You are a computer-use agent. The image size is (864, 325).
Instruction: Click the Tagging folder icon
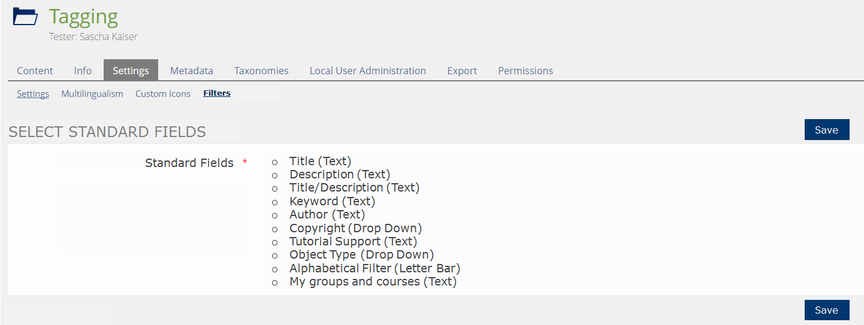25,16
